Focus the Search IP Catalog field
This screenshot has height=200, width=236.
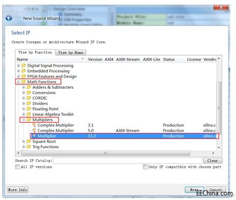click(x=128, y=160)
